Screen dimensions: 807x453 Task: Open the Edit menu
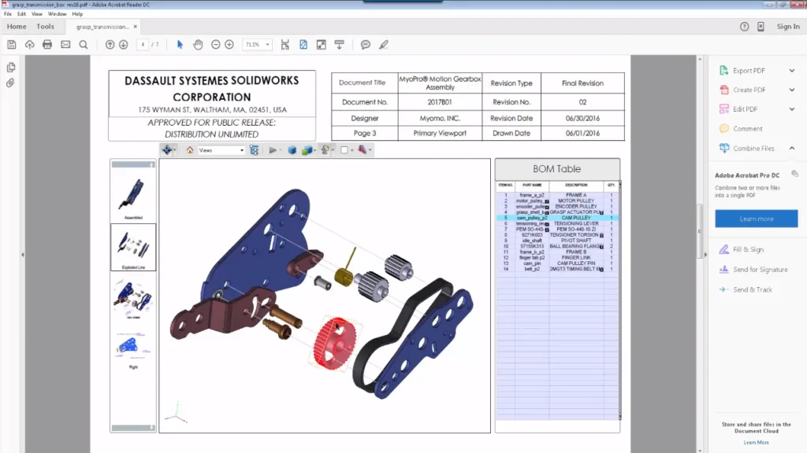tap(21, 13)
